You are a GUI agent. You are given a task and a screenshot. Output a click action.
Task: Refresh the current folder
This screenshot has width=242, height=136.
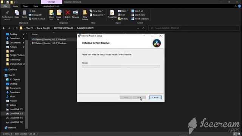[x=143, y=28]
